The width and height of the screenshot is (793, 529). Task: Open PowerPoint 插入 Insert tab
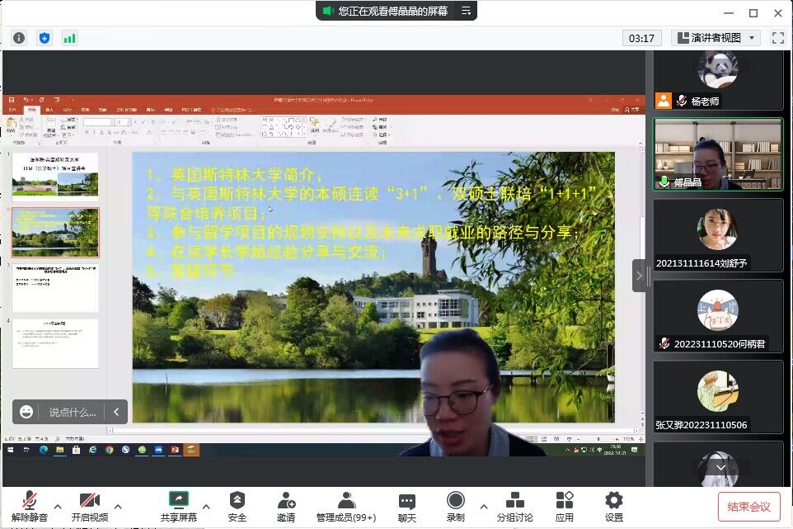click(49, 109)
